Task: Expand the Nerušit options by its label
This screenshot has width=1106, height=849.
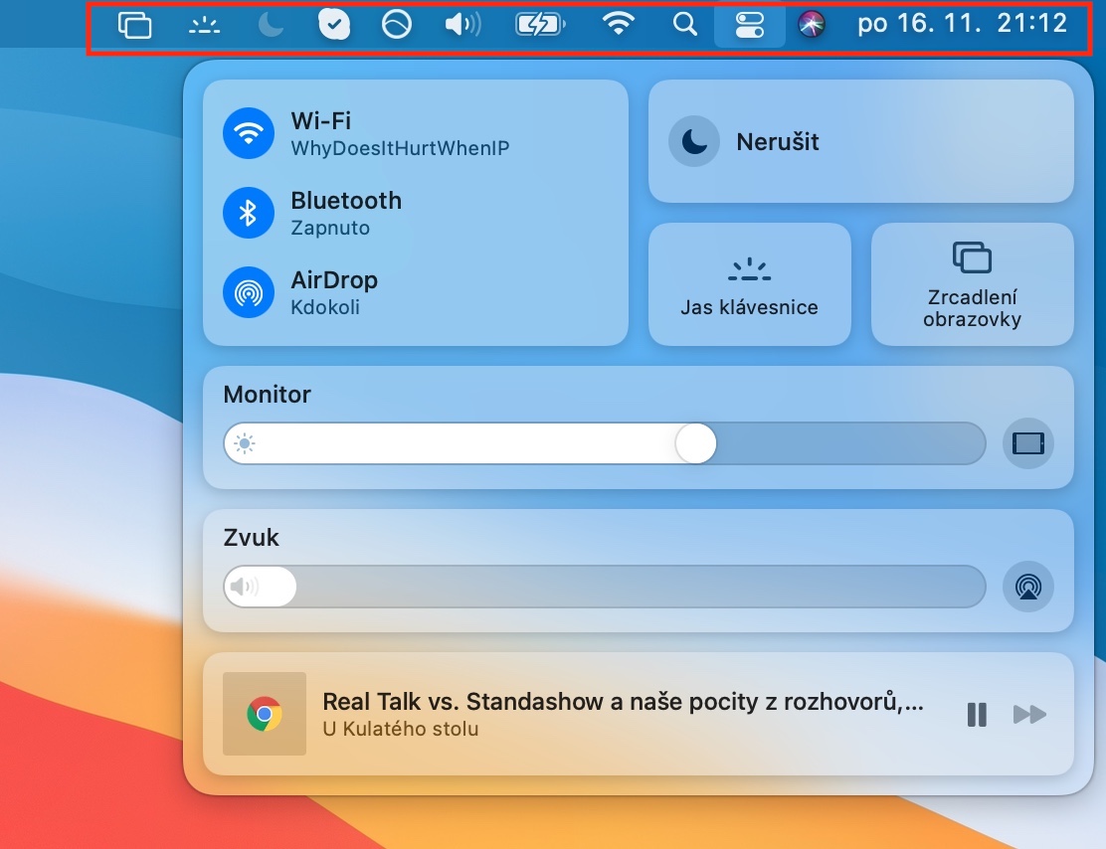Action: (x=778, y=142)
